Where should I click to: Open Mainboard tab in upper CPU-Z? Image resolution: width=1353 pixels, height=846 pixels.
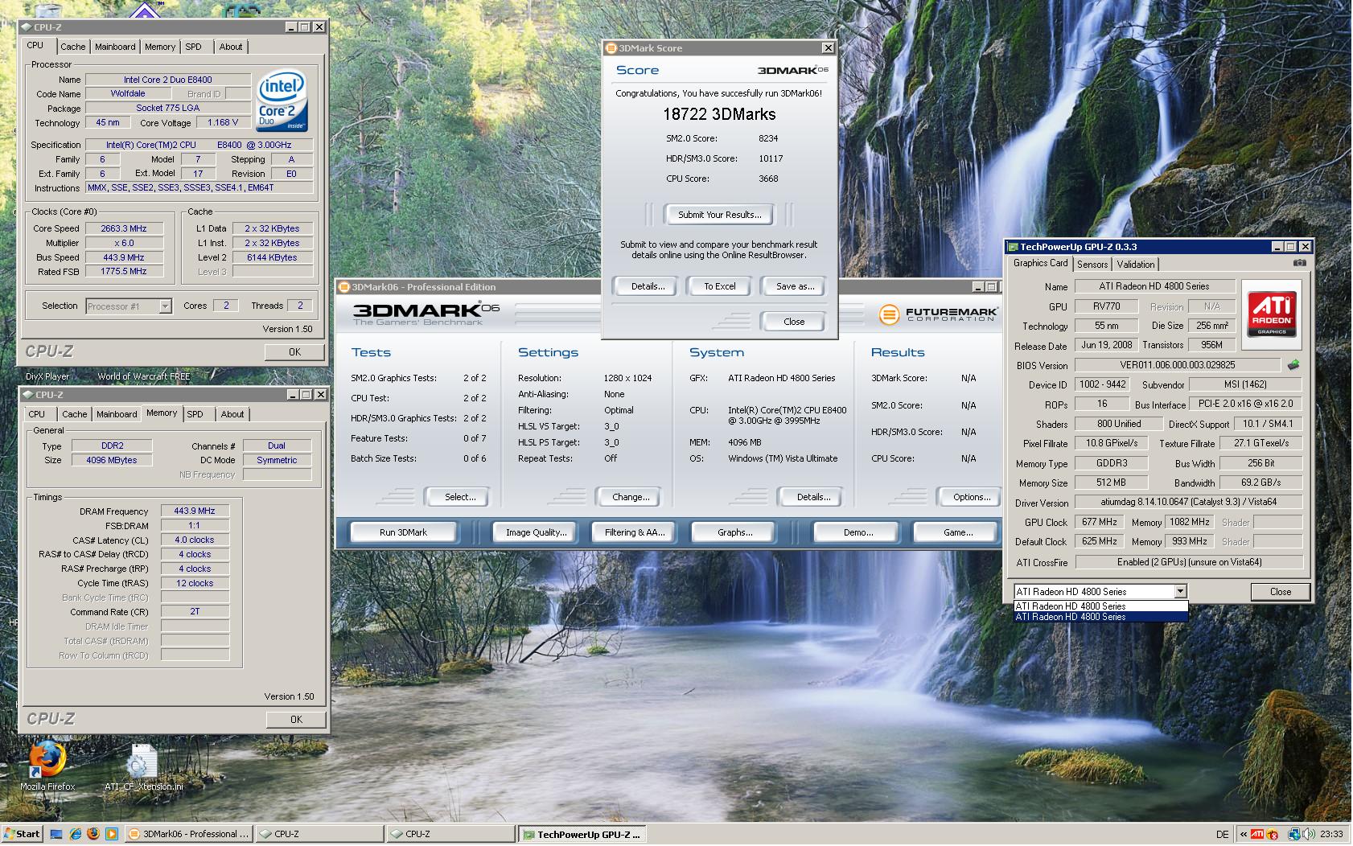[x=115, y=47]
